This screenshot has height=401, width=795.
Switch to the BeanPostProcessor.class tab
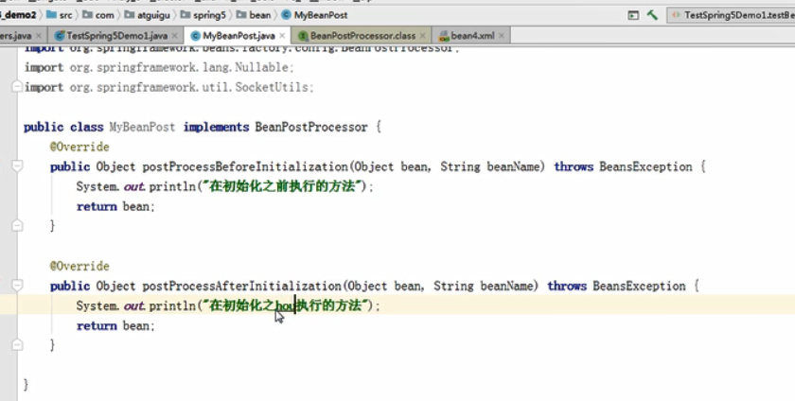pos(362,36)
